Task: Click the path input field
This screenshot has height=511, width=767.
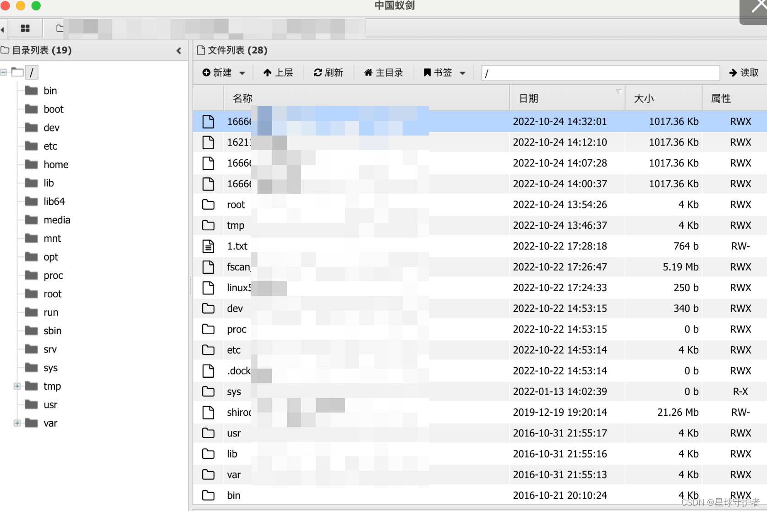Action: pos(601,73)
